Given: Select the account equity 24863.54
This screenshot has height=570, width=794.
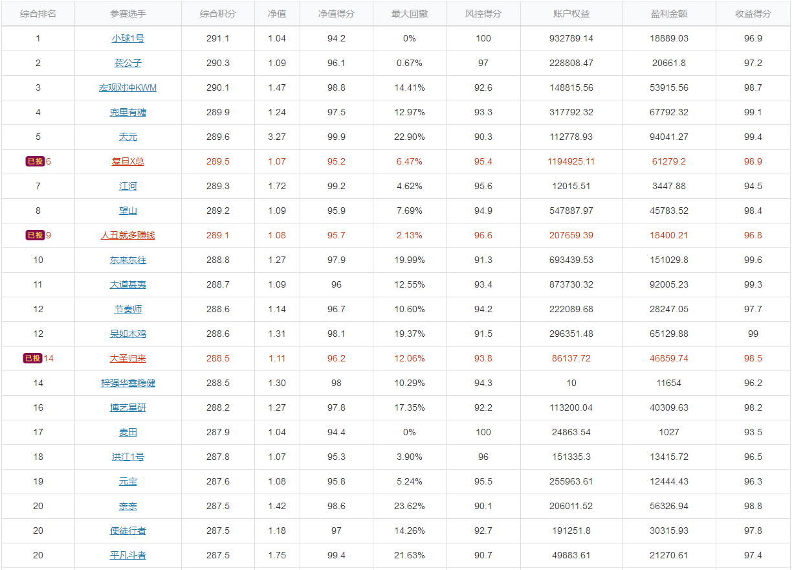Looking at the screenshot, I should [571, 432].
